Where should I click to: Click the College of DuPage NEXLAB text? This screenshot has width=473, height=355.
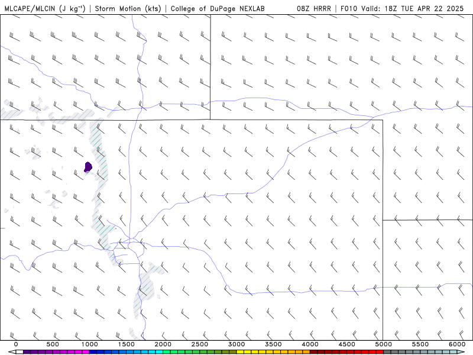click(218, 8)
